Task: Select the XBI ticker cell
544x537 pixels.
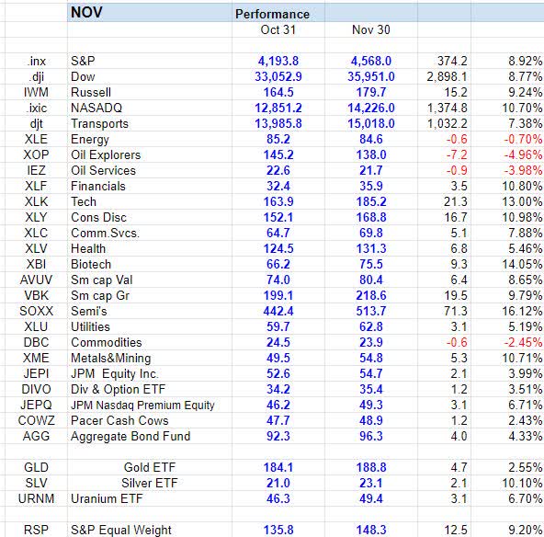Action: [36, 264]
